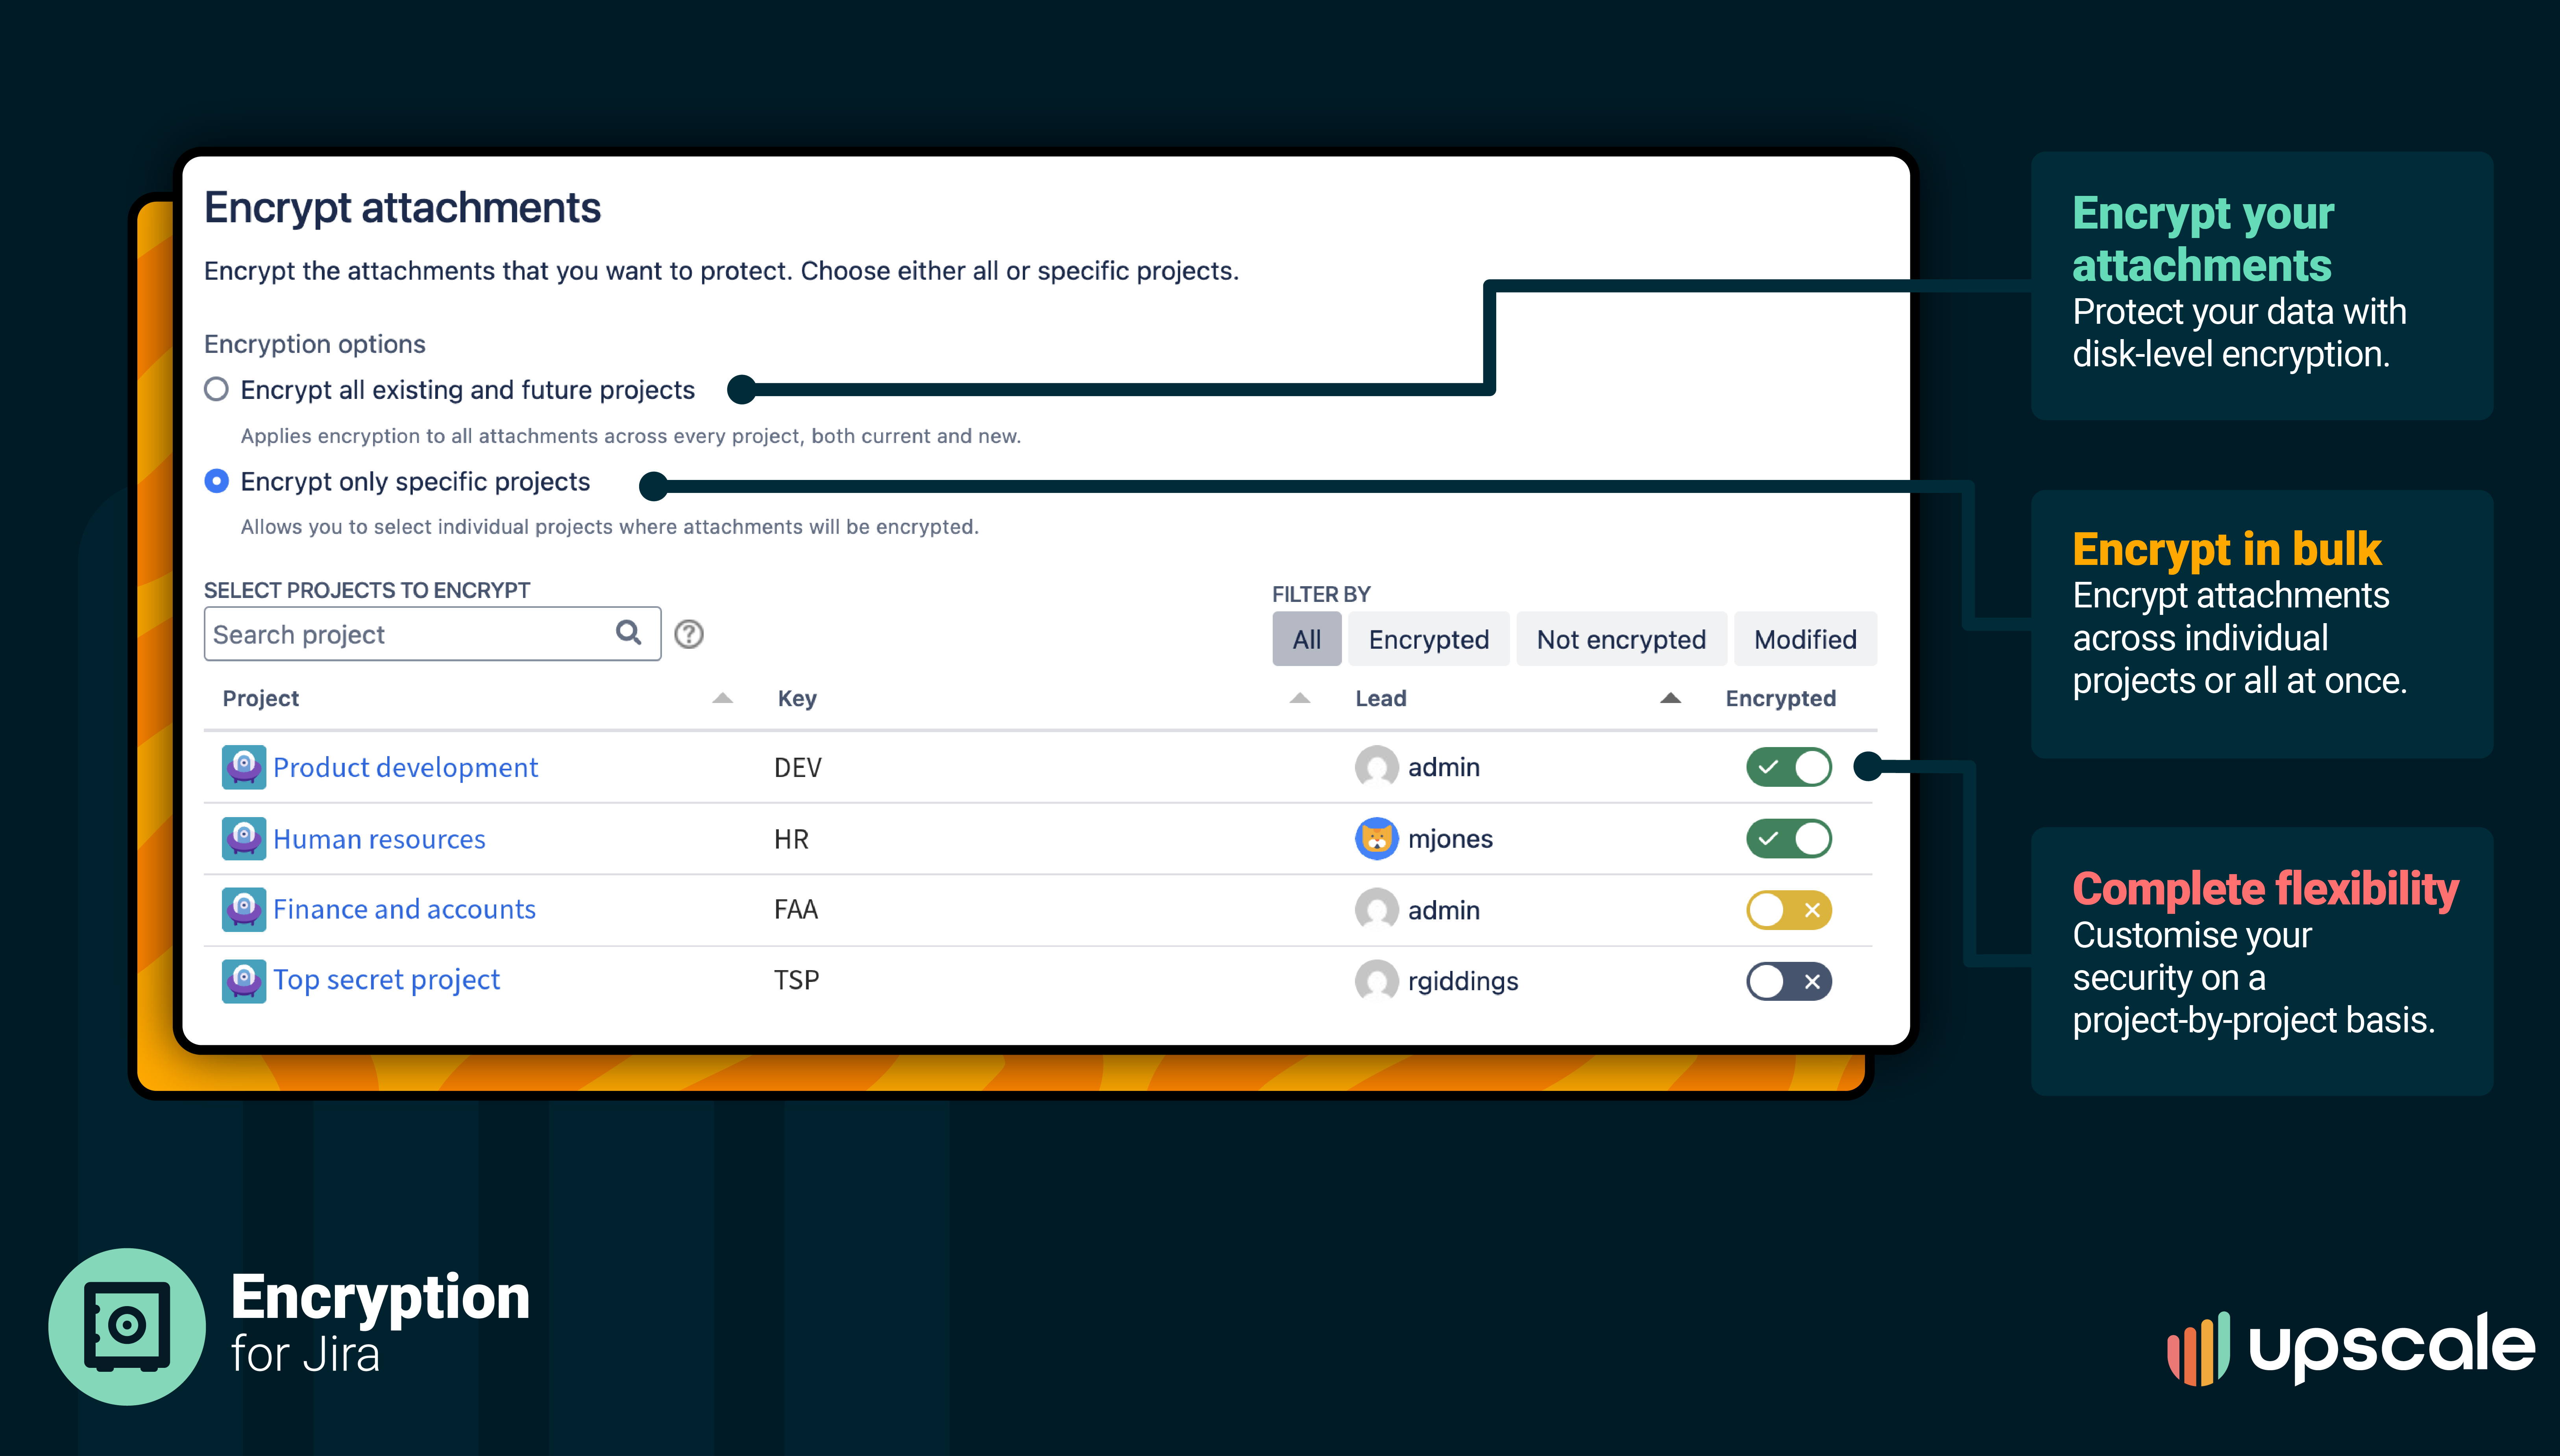The height and width of the screenshot is (1456, 2560).
Task: Click the help question mark icon
Action: 688,634
